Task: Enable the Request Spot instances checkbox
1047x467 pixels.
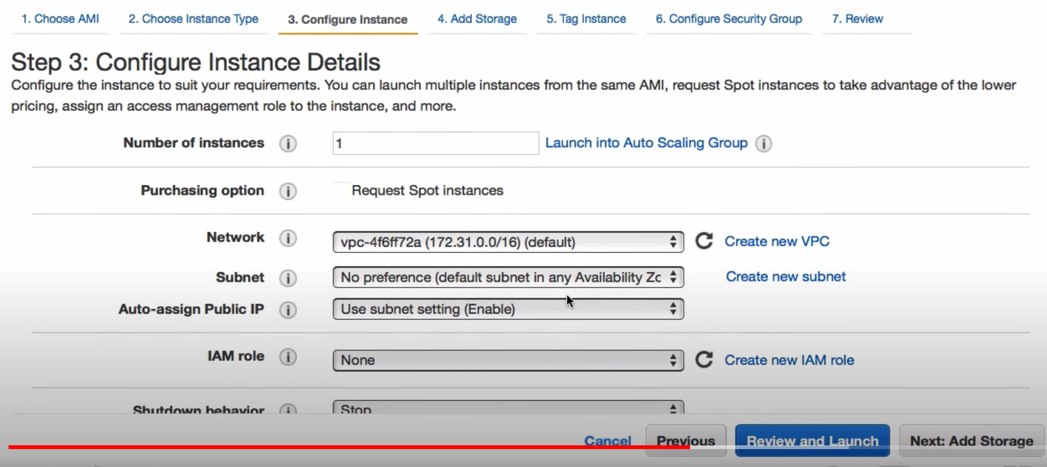Action: point(341,190)
